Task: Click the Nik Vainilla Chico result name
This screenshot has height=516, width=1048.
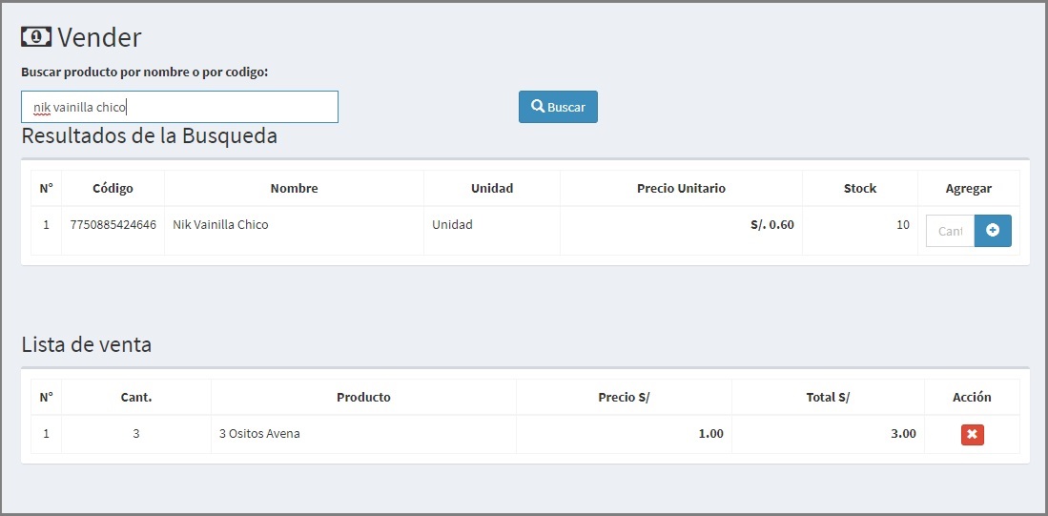Action: pos(220,224)
